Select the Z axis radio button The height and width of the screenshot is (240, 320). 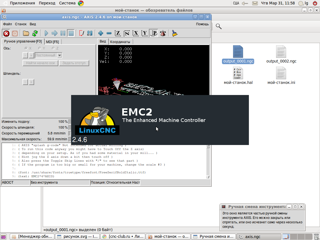point(53,48)
